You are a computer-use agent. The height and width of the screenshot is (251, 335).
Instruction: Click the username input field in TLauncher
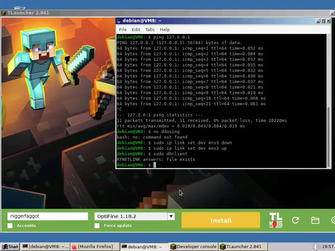coord(48,216)
